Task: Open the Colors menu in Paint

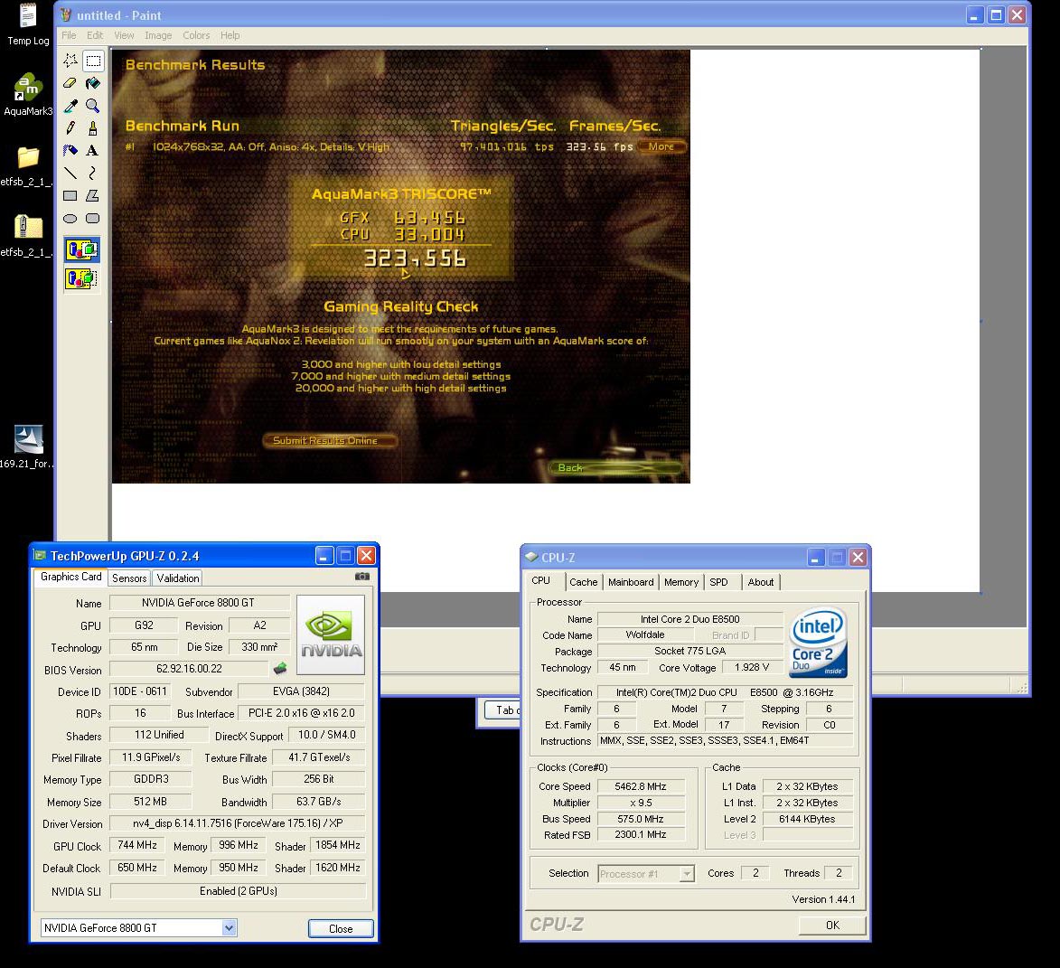Action: coord(196,35)
